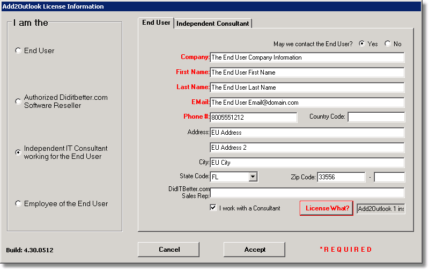
Task: Click the *REQUIRED red label
Action: point(346,250)
